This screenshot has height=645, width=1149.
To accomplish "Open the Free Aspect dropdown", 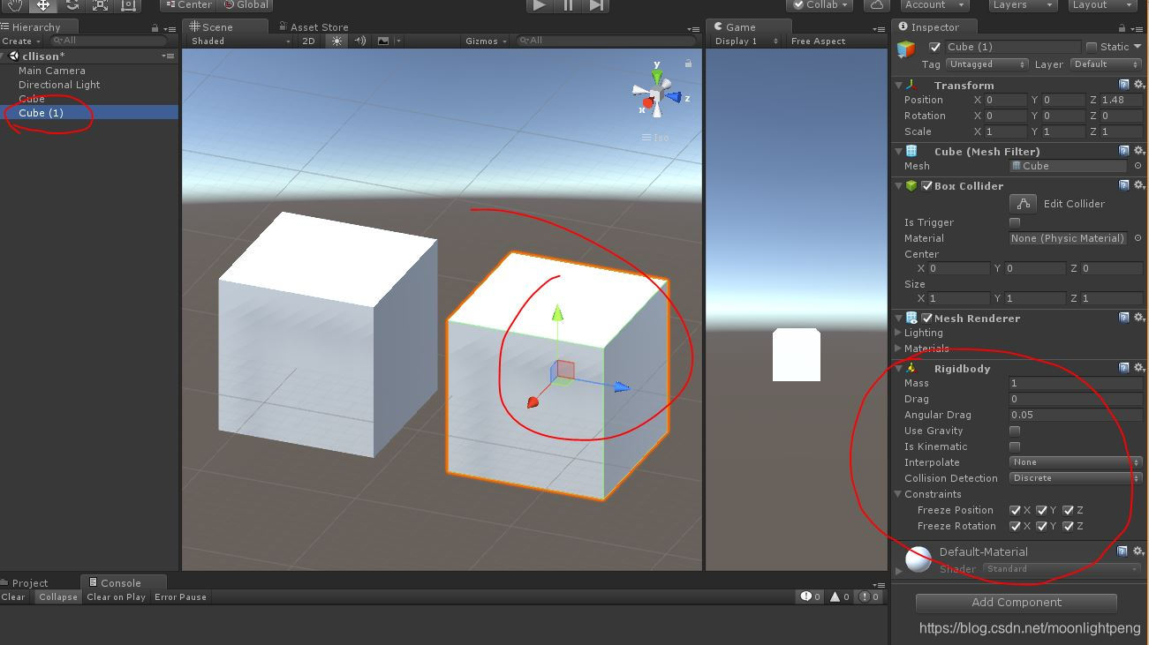I will point(818,41).
